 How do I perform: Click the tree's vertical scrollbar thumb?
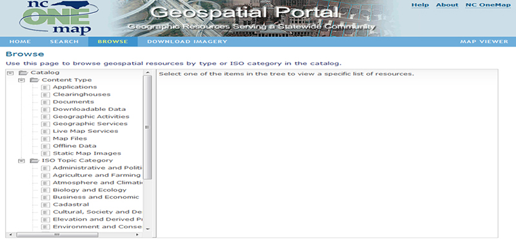coord(148,127)
